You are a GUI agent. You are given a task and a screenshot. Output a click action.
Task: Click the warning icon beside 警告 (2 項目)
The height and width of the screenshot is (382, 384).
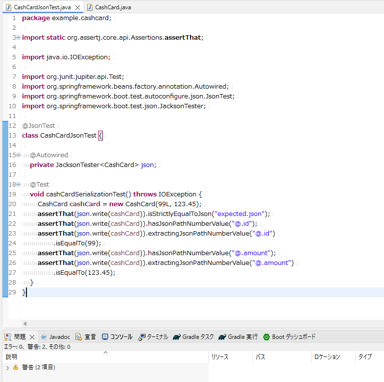click(x=16, y=367)
